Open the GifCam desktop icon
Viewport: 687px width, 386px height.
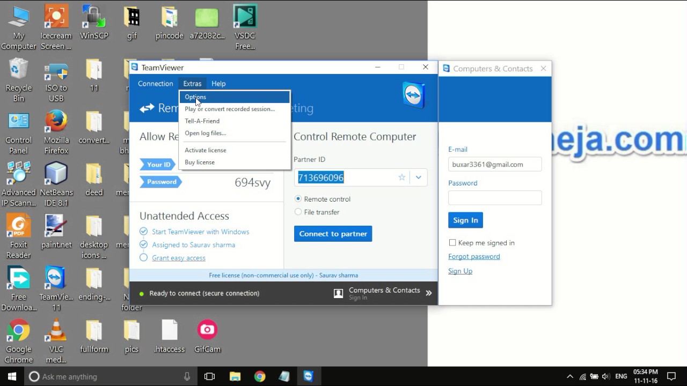(207, 336)
